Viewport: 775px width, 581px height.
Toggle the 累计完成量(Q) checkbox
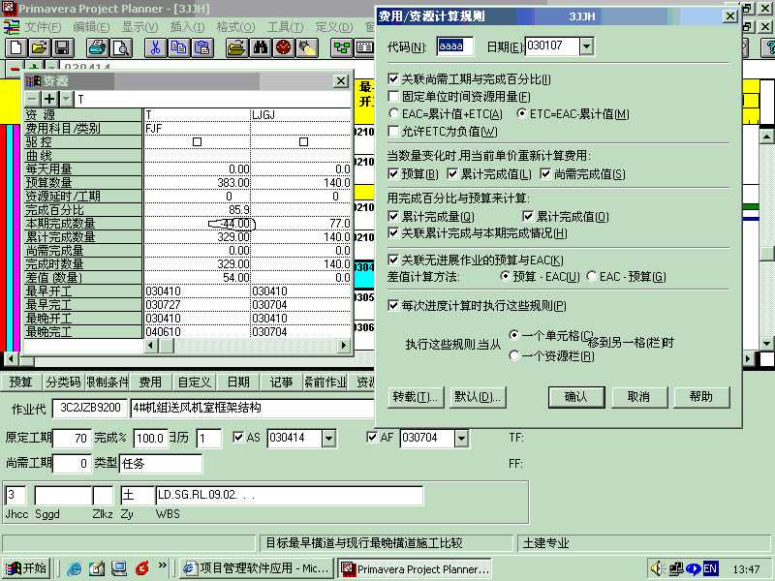click(393, 216)
